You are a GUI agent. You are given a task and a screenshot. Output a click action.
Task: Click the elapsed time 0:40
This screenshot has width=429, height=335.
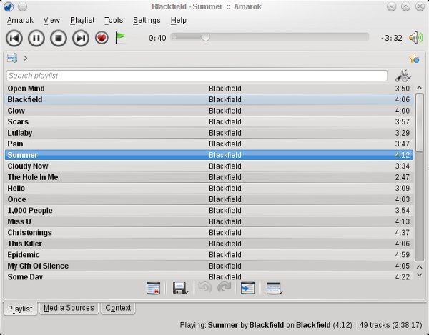157,38
